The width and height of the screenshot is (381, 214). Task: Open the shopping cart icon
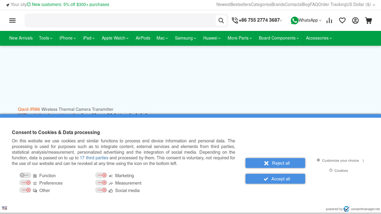click(x=368, y=20)
